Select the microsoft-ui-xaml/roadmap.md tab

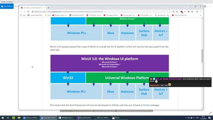(33, 8)
